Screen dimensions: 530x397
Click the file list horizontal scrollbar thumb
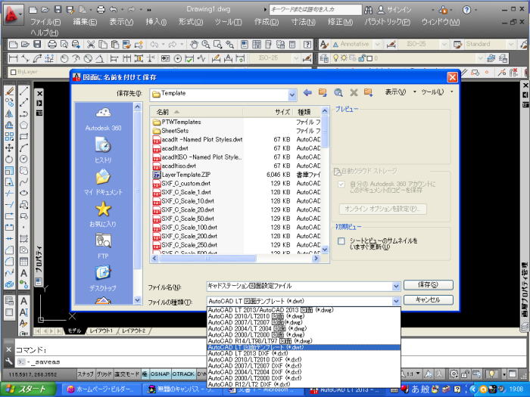click(x=207, y=259)
